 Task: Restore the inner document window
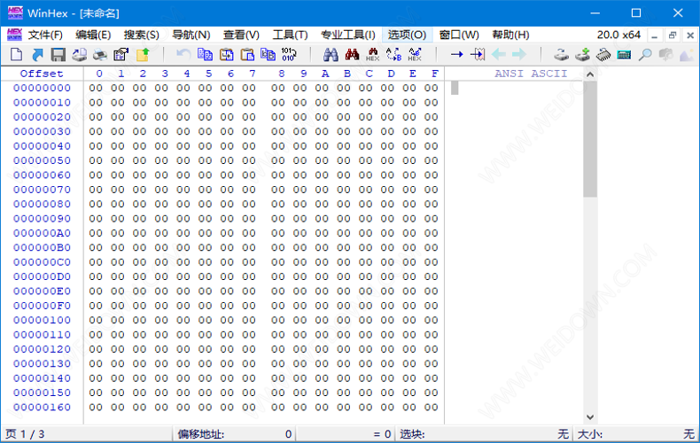click(x=673, y=35)
